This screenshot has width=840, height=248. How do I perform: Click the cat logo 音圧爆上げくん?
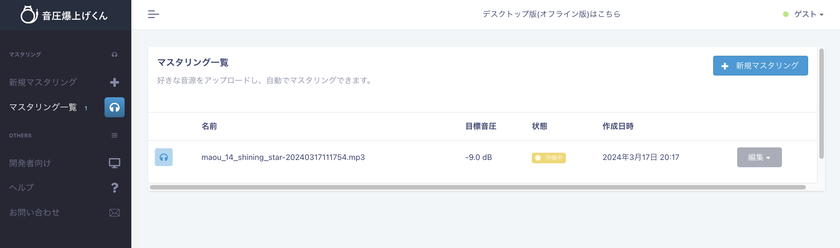[x=64, y=15]
